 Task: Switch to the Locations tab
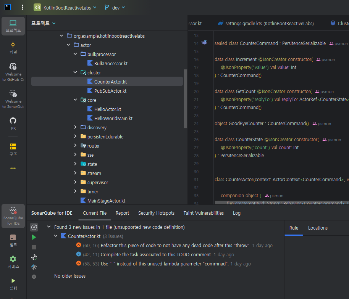pyautogui.click(x=318, y=228)
